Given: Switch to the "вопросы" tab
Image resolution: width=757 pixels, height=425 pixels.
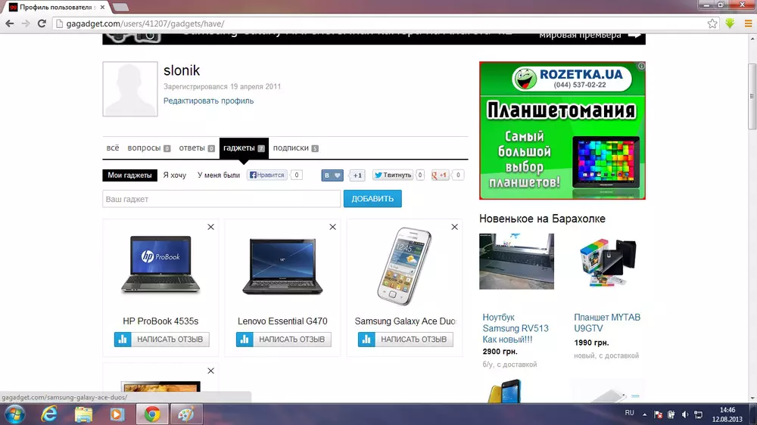Looking at the screenshot, I should 144,148.
